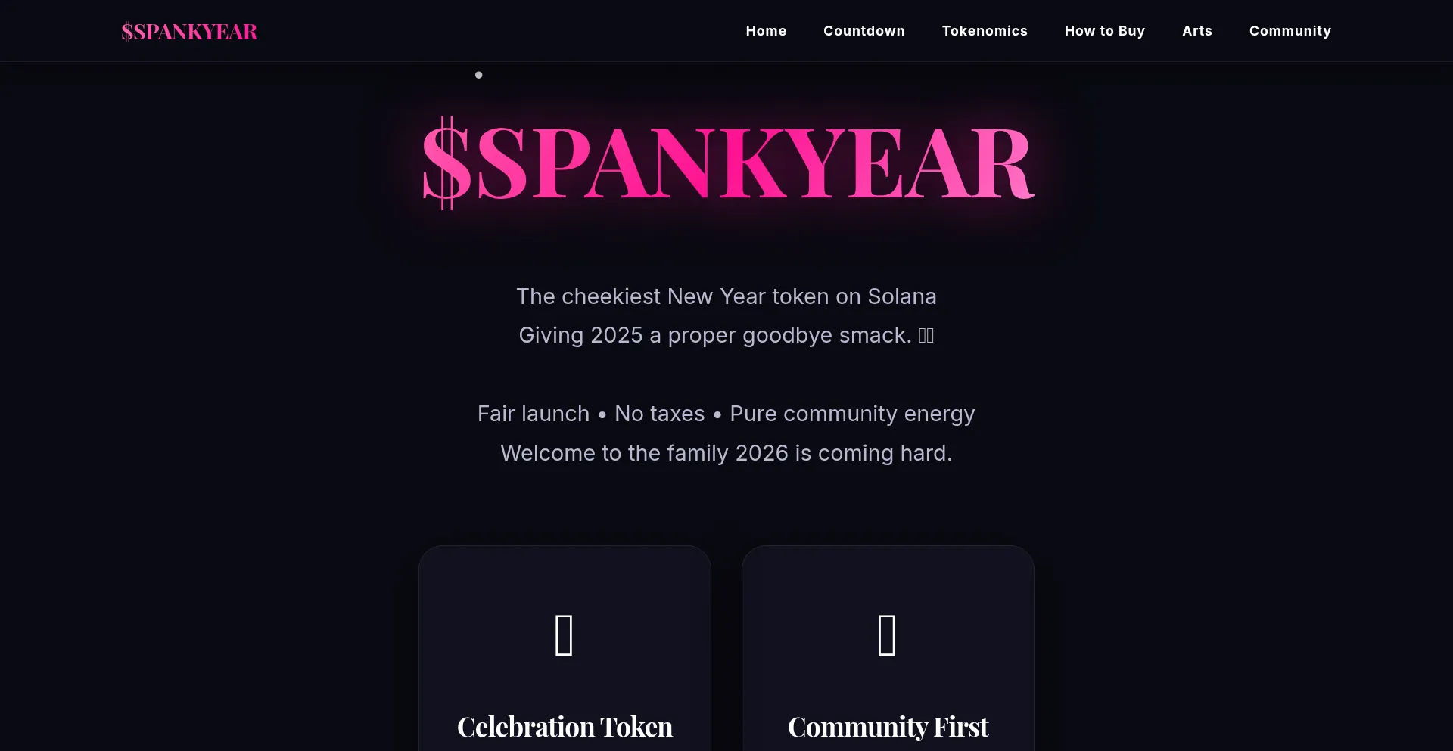Viewport: 1453px width, 751px height.
Task: Click the dollar sign in the hero title
Action: point(446,163)
